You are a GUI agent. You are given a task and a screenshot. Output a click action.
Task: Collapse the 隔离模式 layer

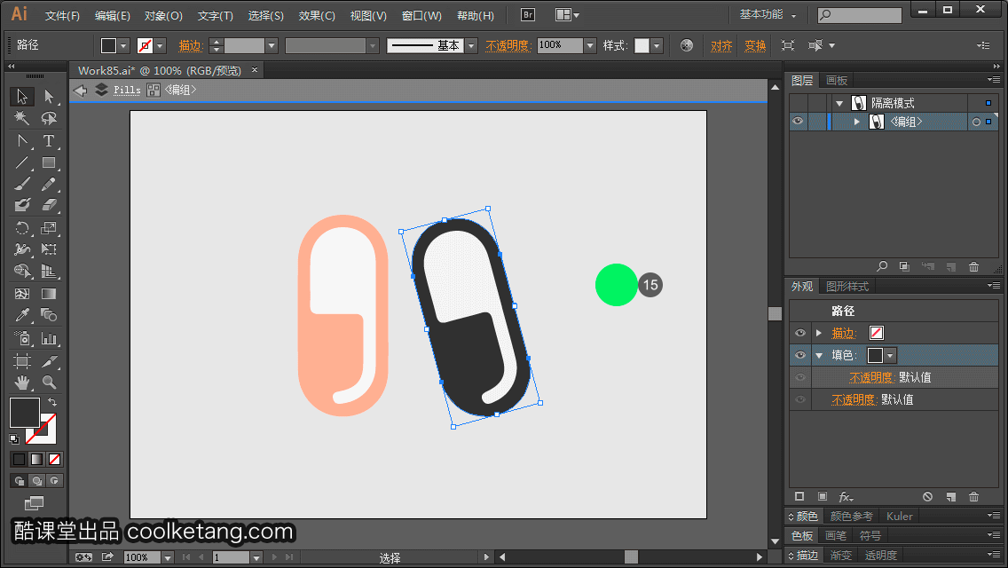coord(839,103)
